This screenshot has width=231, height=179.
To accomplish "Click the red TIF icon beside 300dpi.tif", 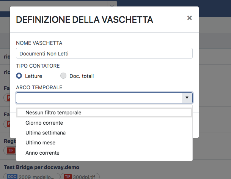I will [68, 176].
